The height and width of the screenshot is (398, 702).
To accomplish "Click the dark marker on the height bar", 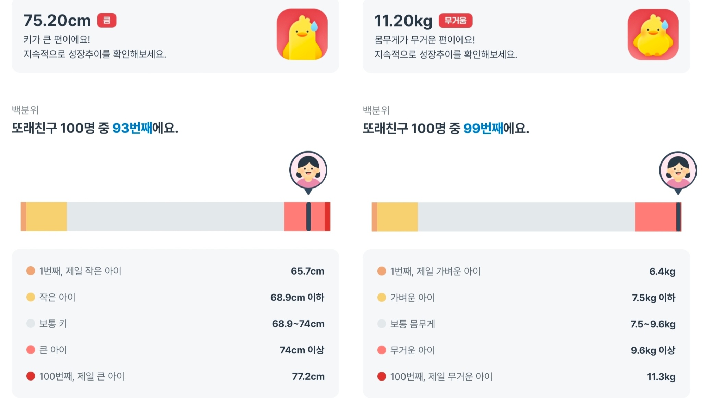I will 308,216.
